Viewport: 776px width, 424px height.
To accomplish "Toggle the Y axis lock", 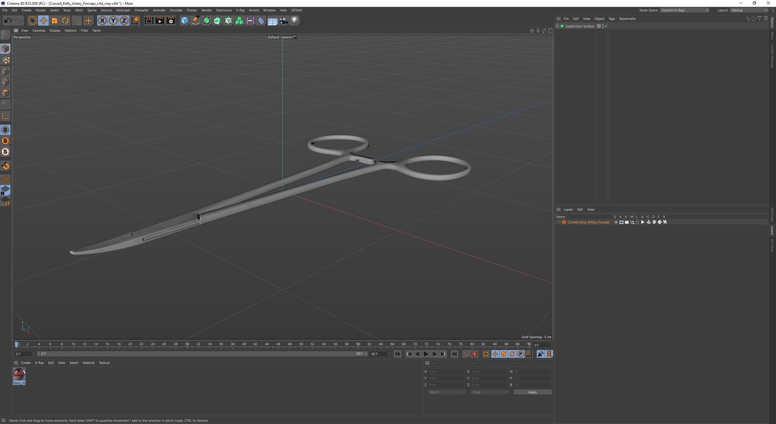I will click(113, 21).
